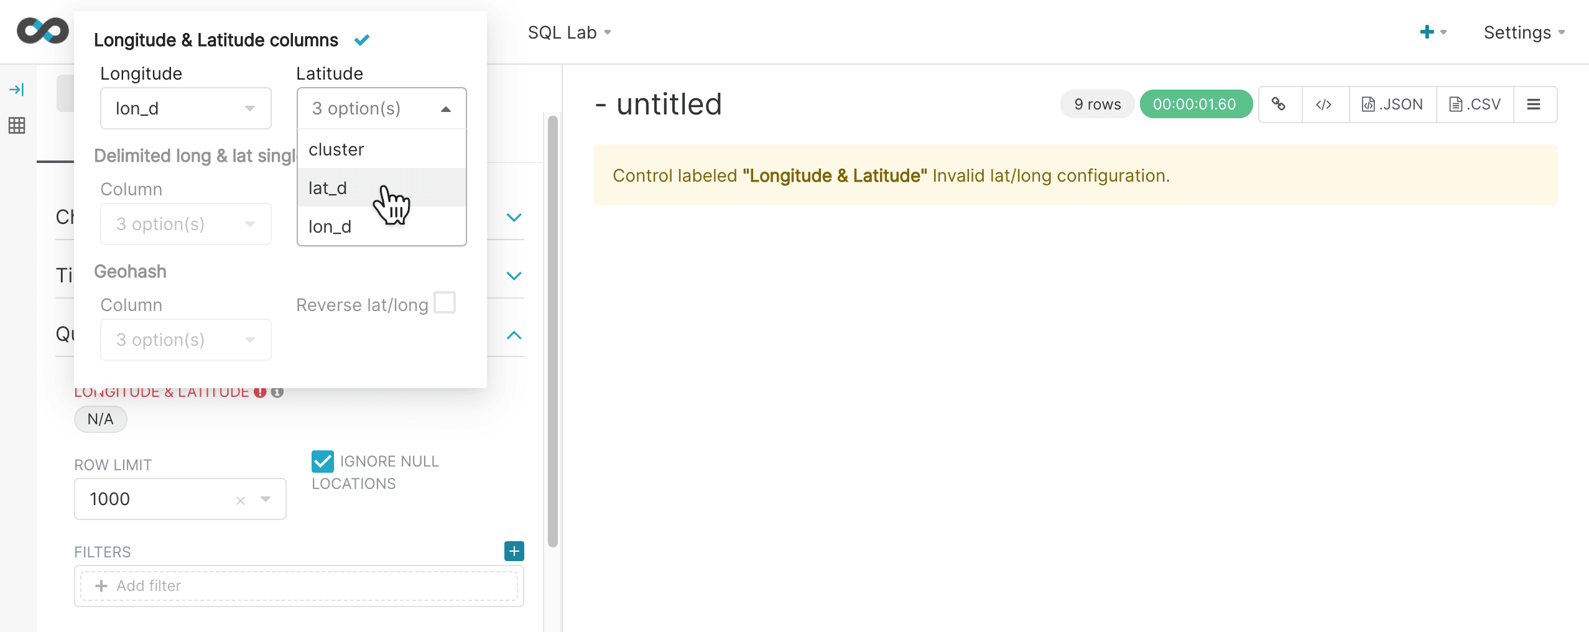Collapse the datasource panel arrow icon
The height and width of the screenshot is (632, 1589).
coord(17,90)
